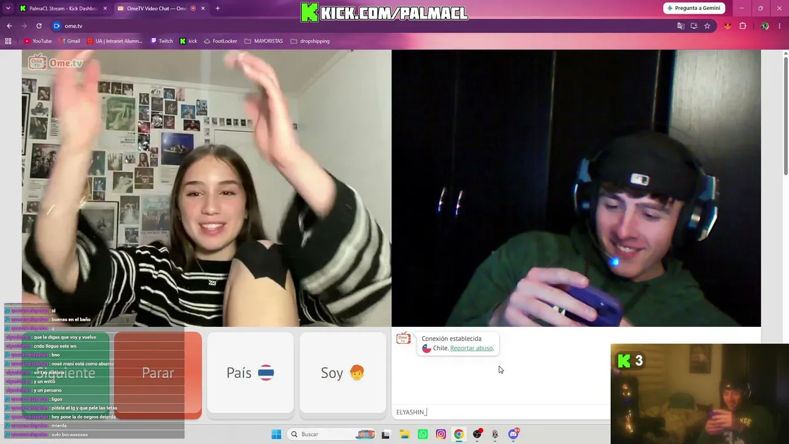Click the Ome.tv logo on the video

pyautogui.click(x=55, y=62)
